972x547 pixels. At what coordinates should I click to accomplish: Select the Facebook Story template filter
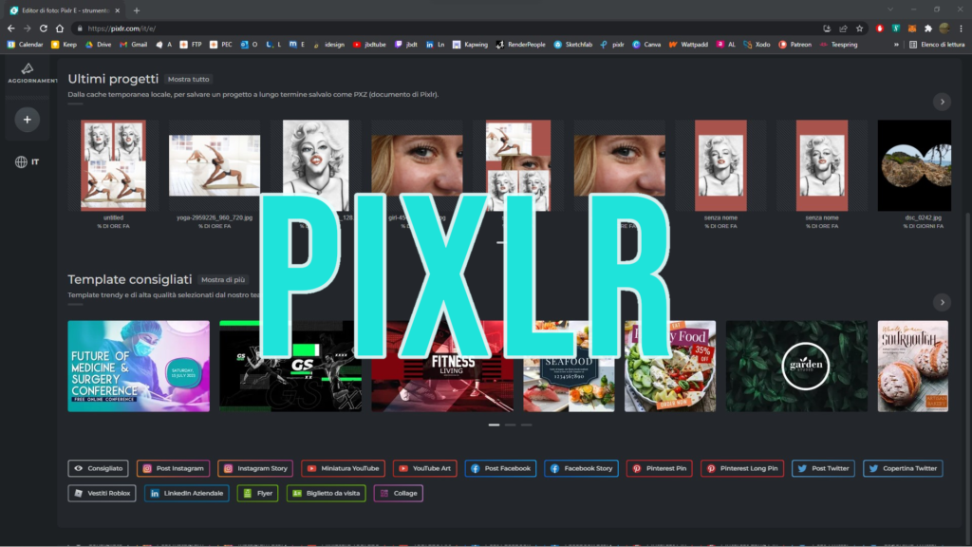pyautogui.click(x=582, y=468)
